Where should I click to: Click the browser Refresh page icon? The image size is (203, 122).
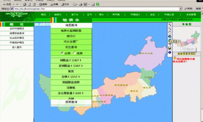(x=30, y=4)
